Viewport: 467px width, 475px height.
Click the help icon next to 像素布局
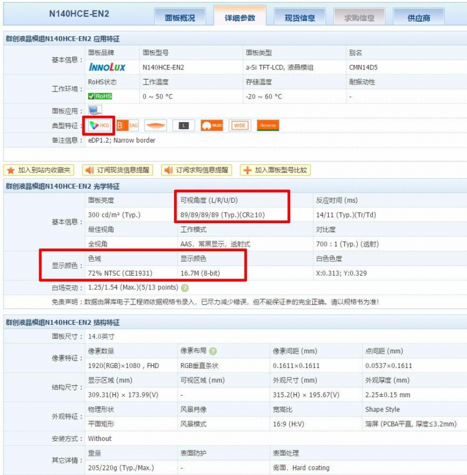[x=213, y=351]
